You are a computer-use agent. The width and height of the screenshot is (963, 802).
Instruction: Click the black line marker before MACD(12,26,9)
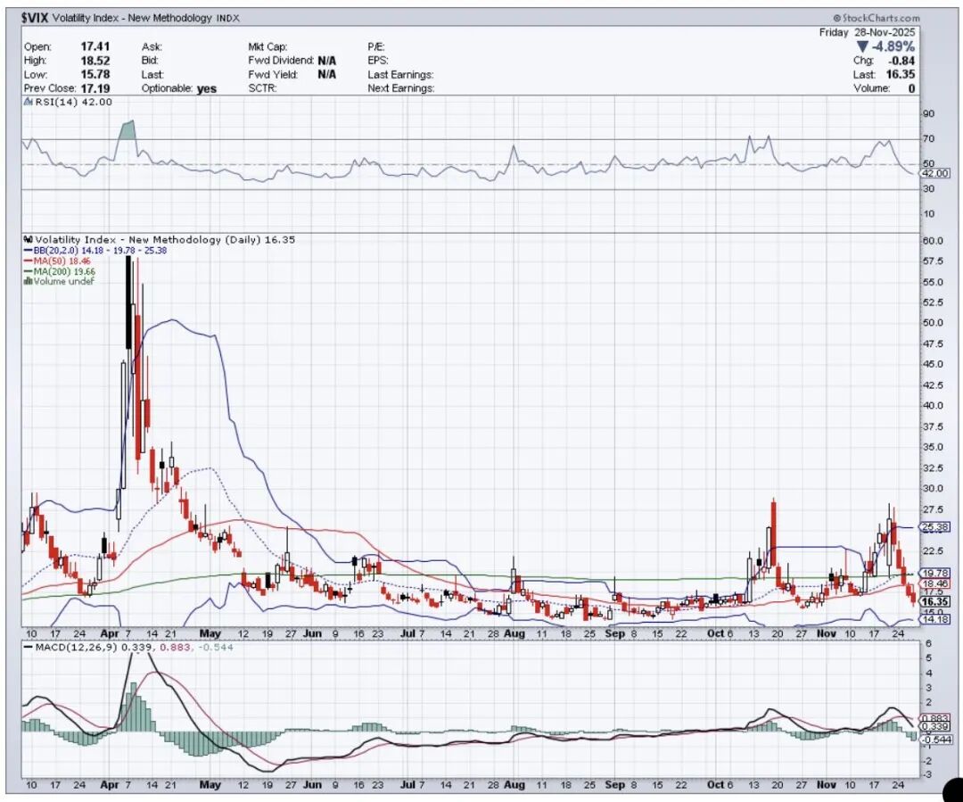tap(29, 647)
